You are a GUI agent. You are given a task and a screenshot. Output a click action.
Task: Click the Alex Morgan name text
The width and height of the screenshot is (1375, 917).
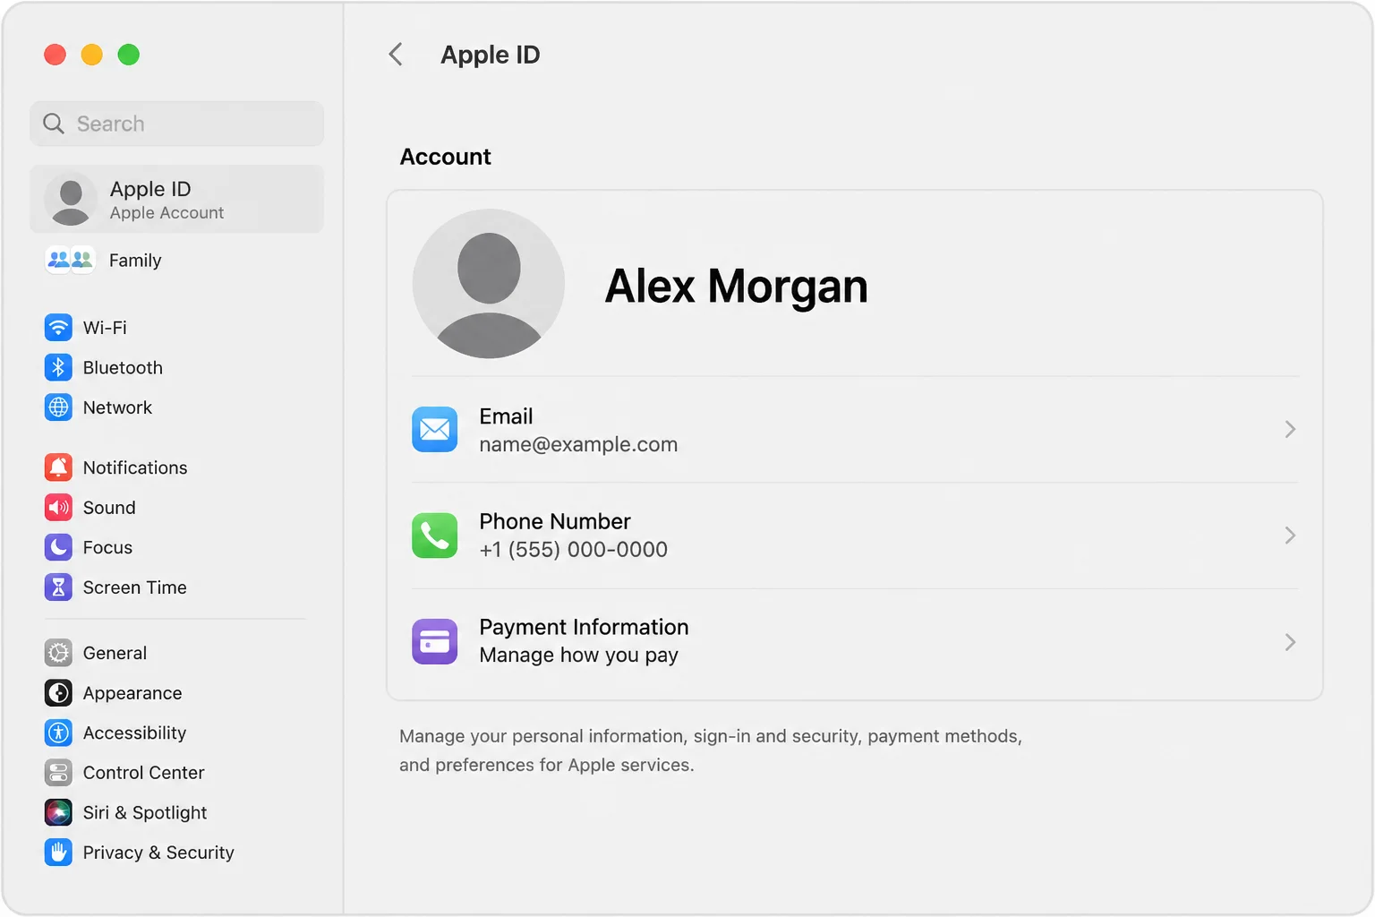736,287
